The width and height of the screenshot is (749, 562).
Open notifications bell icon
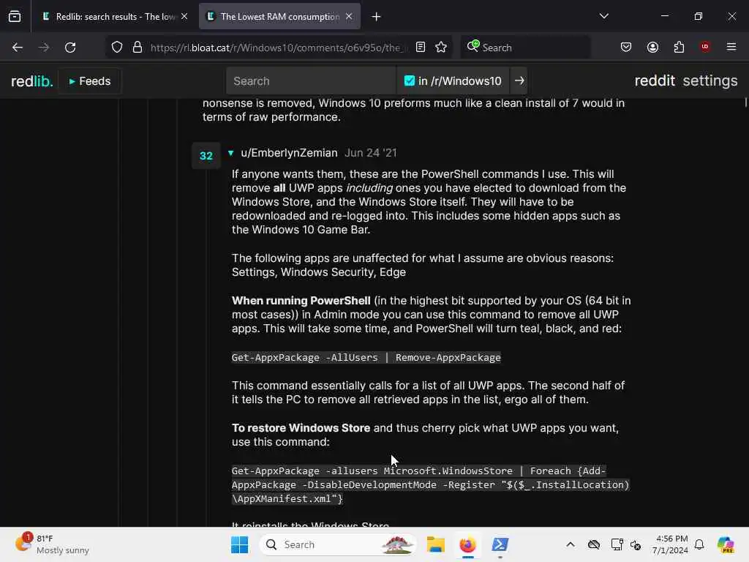(699, 544)
